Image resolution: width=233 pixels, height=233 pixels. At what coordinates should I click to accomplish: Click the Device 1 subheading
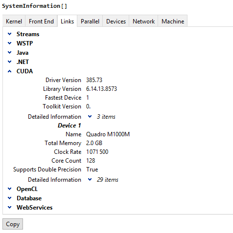(70, 126)
